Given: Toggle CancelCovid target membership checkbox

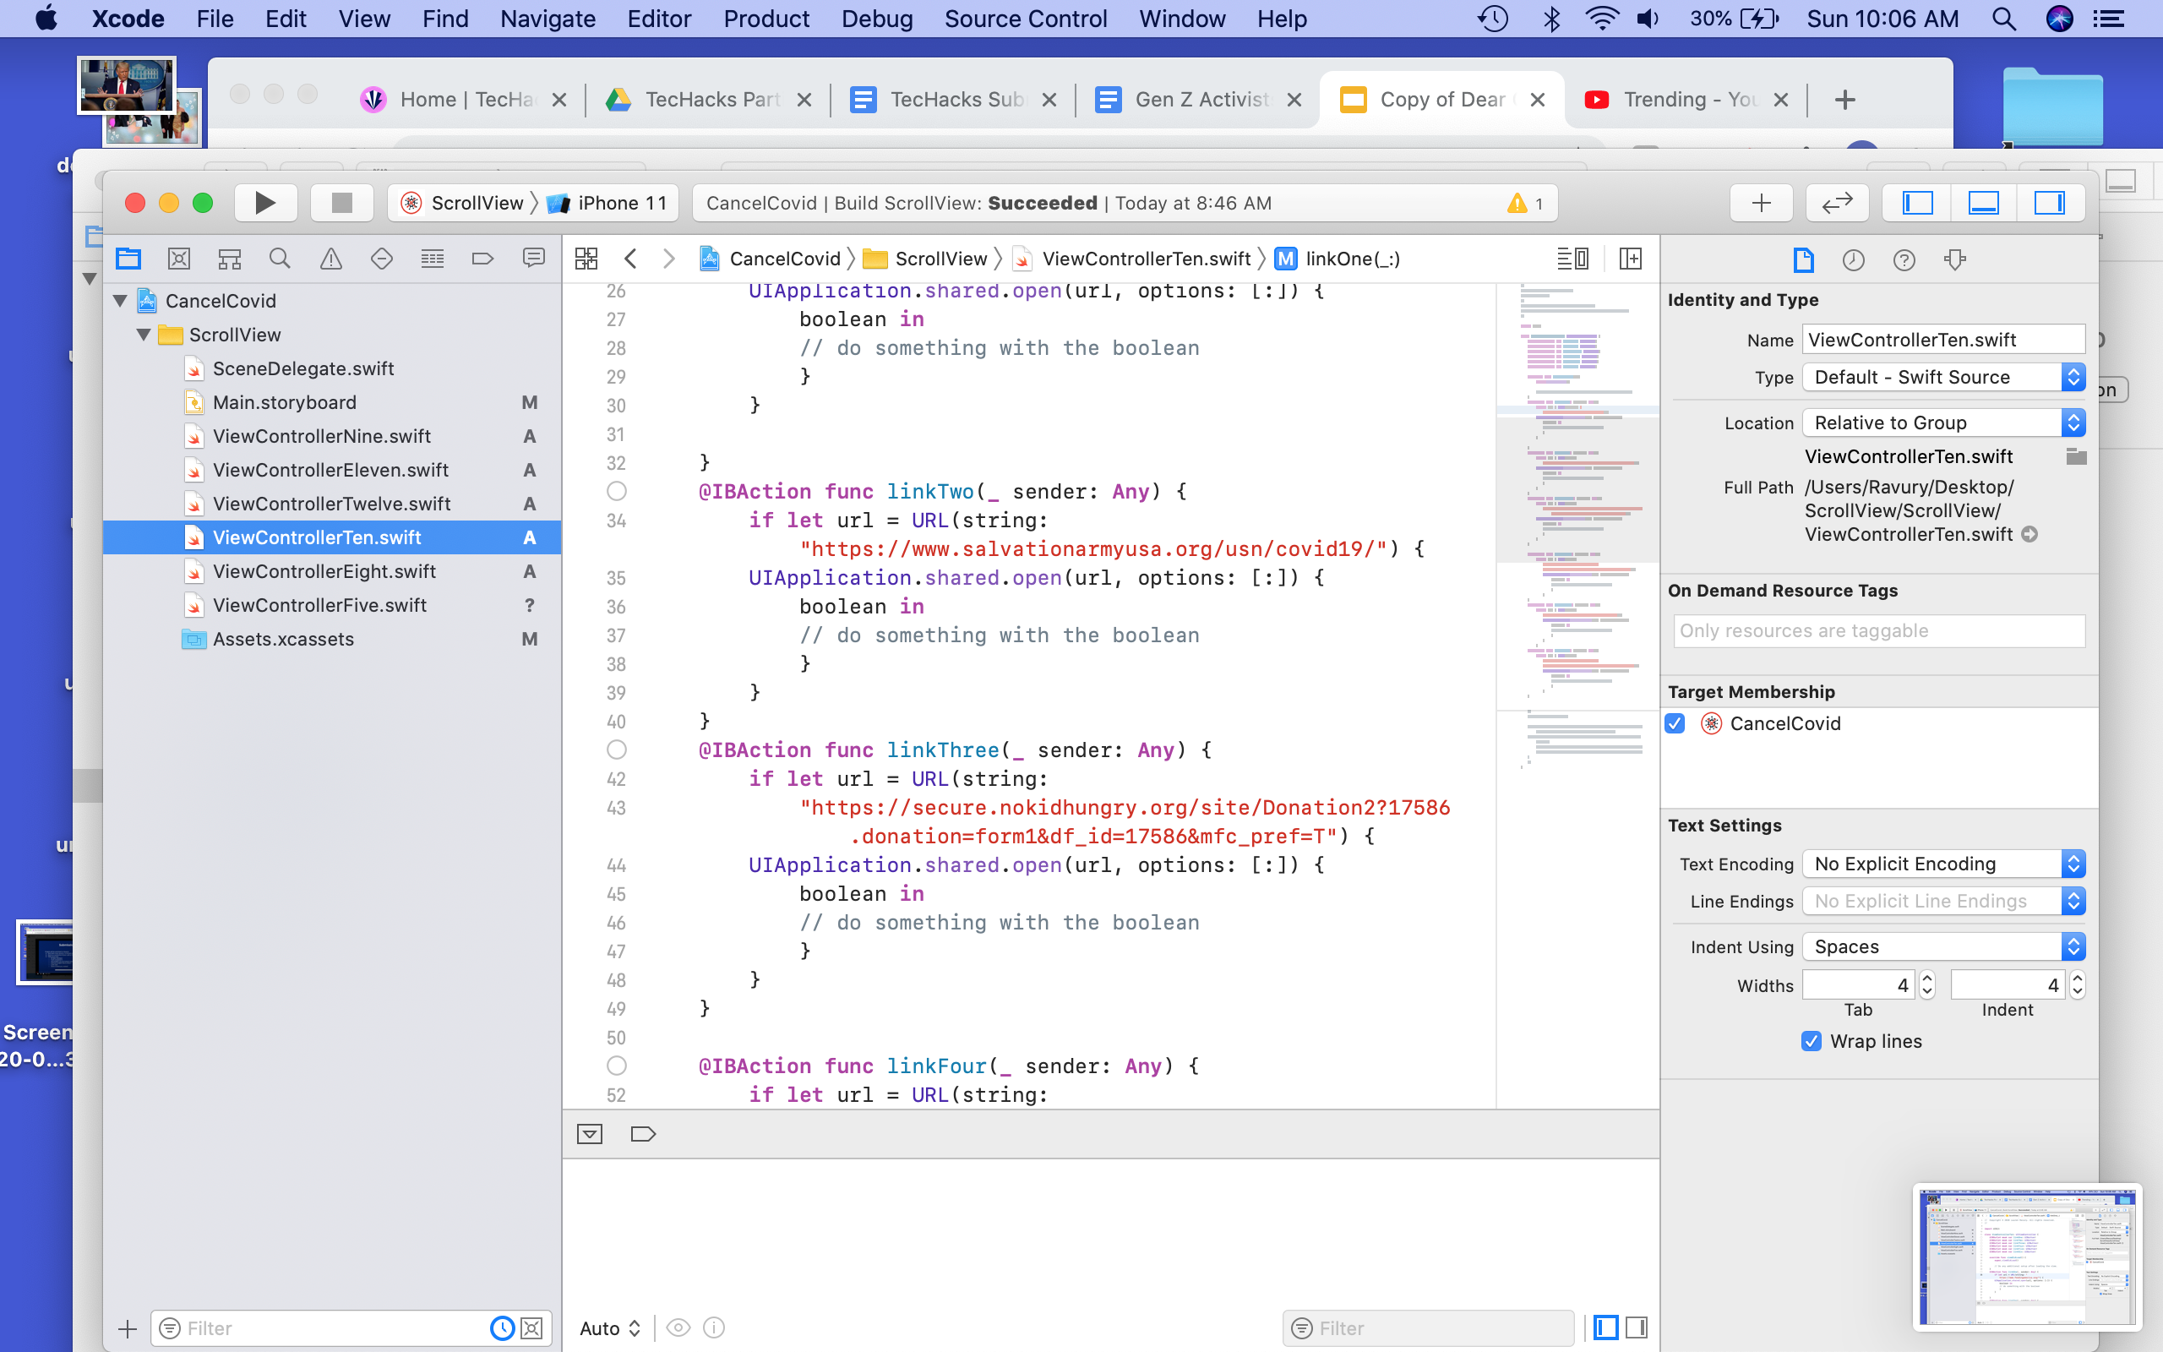Looking at the screenshot, I should pos(1675,723).
